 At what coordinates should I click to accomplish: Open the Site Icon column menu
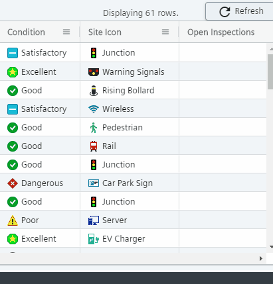tap(165, 32)
